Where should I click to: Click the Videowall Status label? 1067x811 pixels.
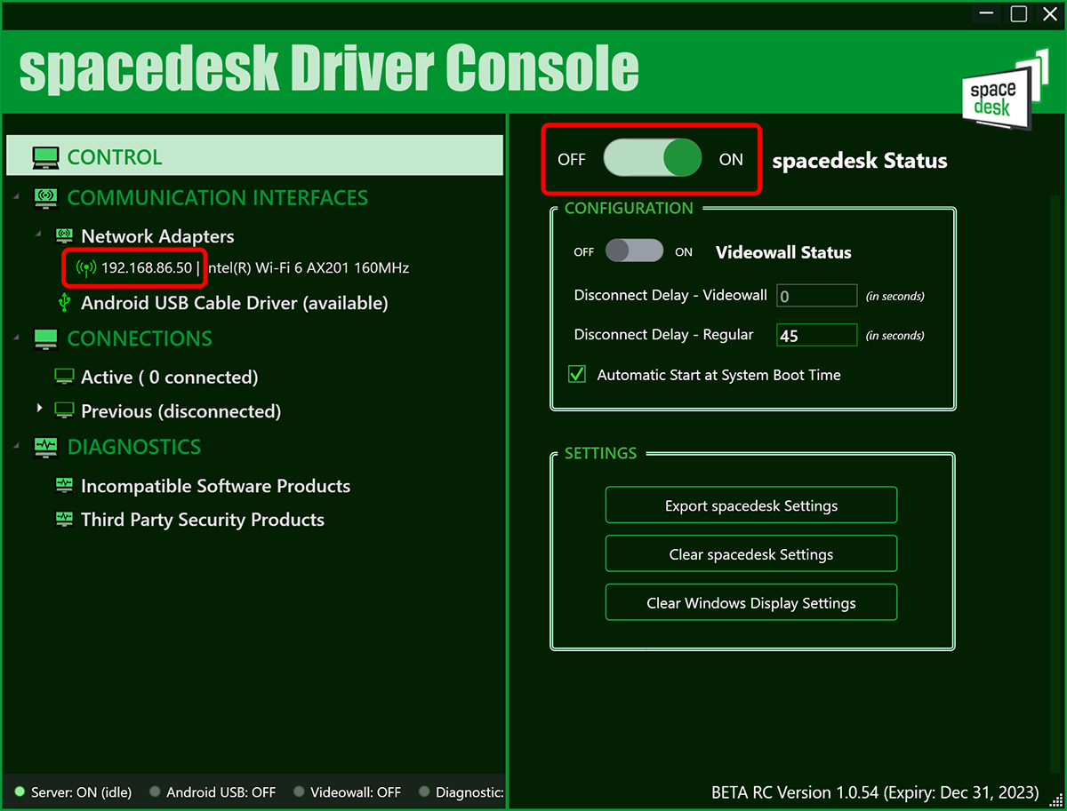tap(783, 252)
